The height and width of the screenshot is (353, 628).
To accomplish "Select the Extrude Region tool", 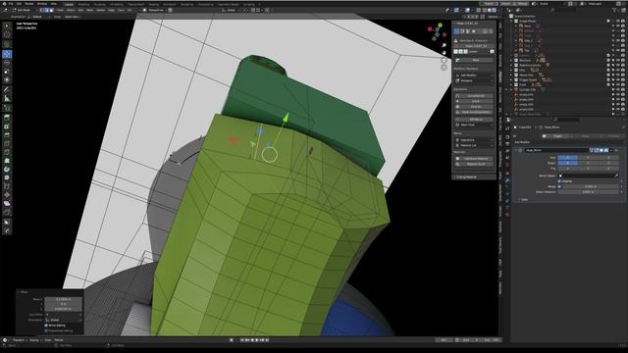I will [7, 118].
